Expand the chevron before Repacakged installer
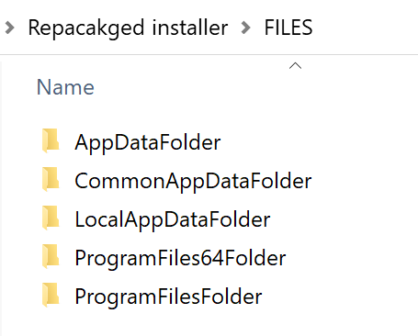 [x=10, y=28]
